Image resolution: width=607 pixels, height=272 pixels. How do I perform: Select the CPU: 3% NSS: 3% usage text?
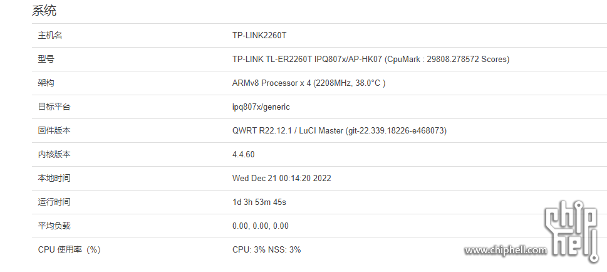(x=267, y=249)
